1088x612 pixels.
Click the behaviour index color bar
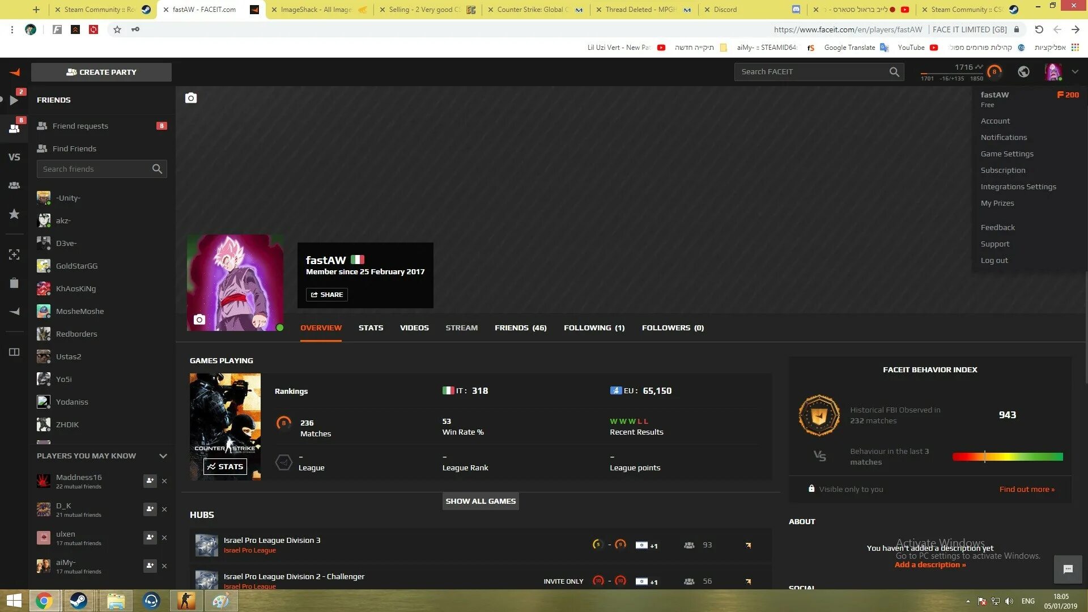pos(1008,457)
